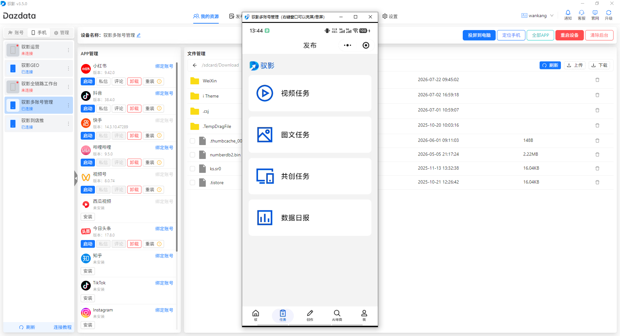Click 绑定账号 for 哔哩哔哩
This screenshot has height=336, width=620.
click(164, 148)
